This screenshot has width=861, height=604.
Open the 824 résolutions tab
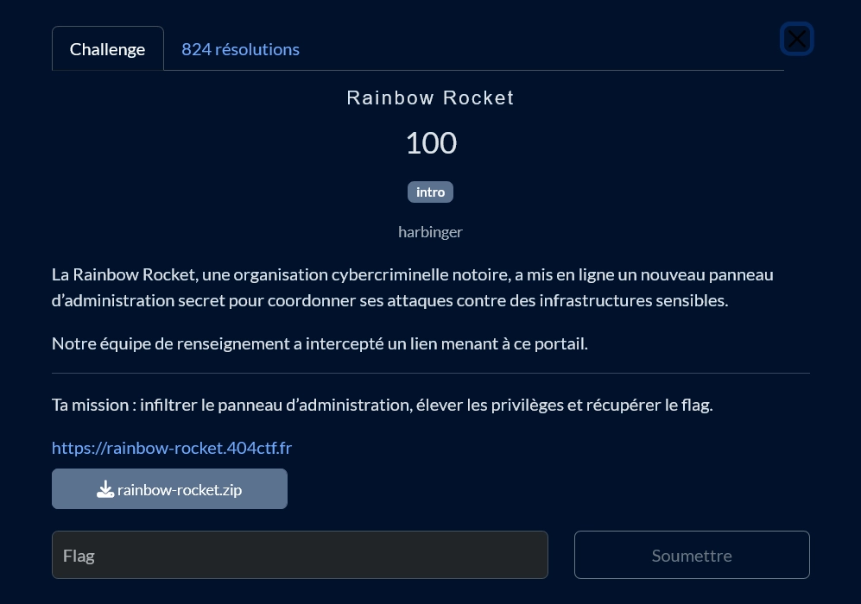click(x=240, y=49)
